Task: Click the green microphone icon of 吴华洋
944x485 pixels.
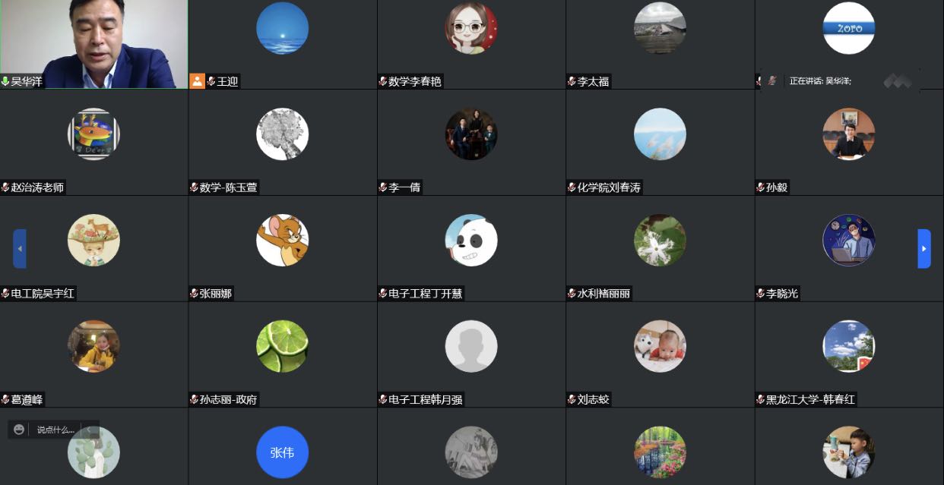Action: 5,81
